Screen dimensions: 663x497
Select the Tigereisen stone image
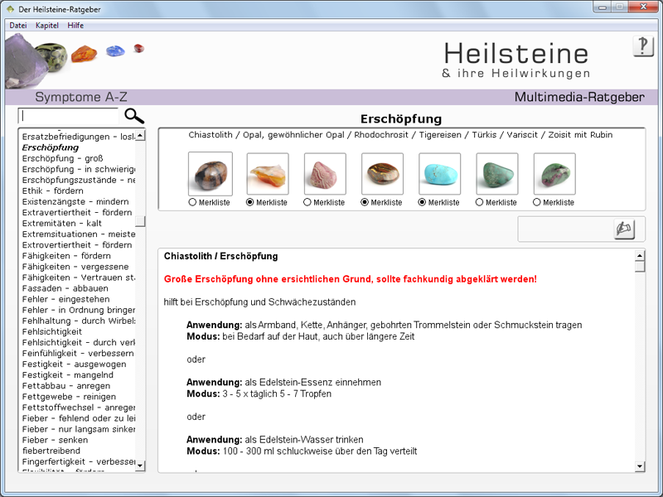[x=382, y=174]
